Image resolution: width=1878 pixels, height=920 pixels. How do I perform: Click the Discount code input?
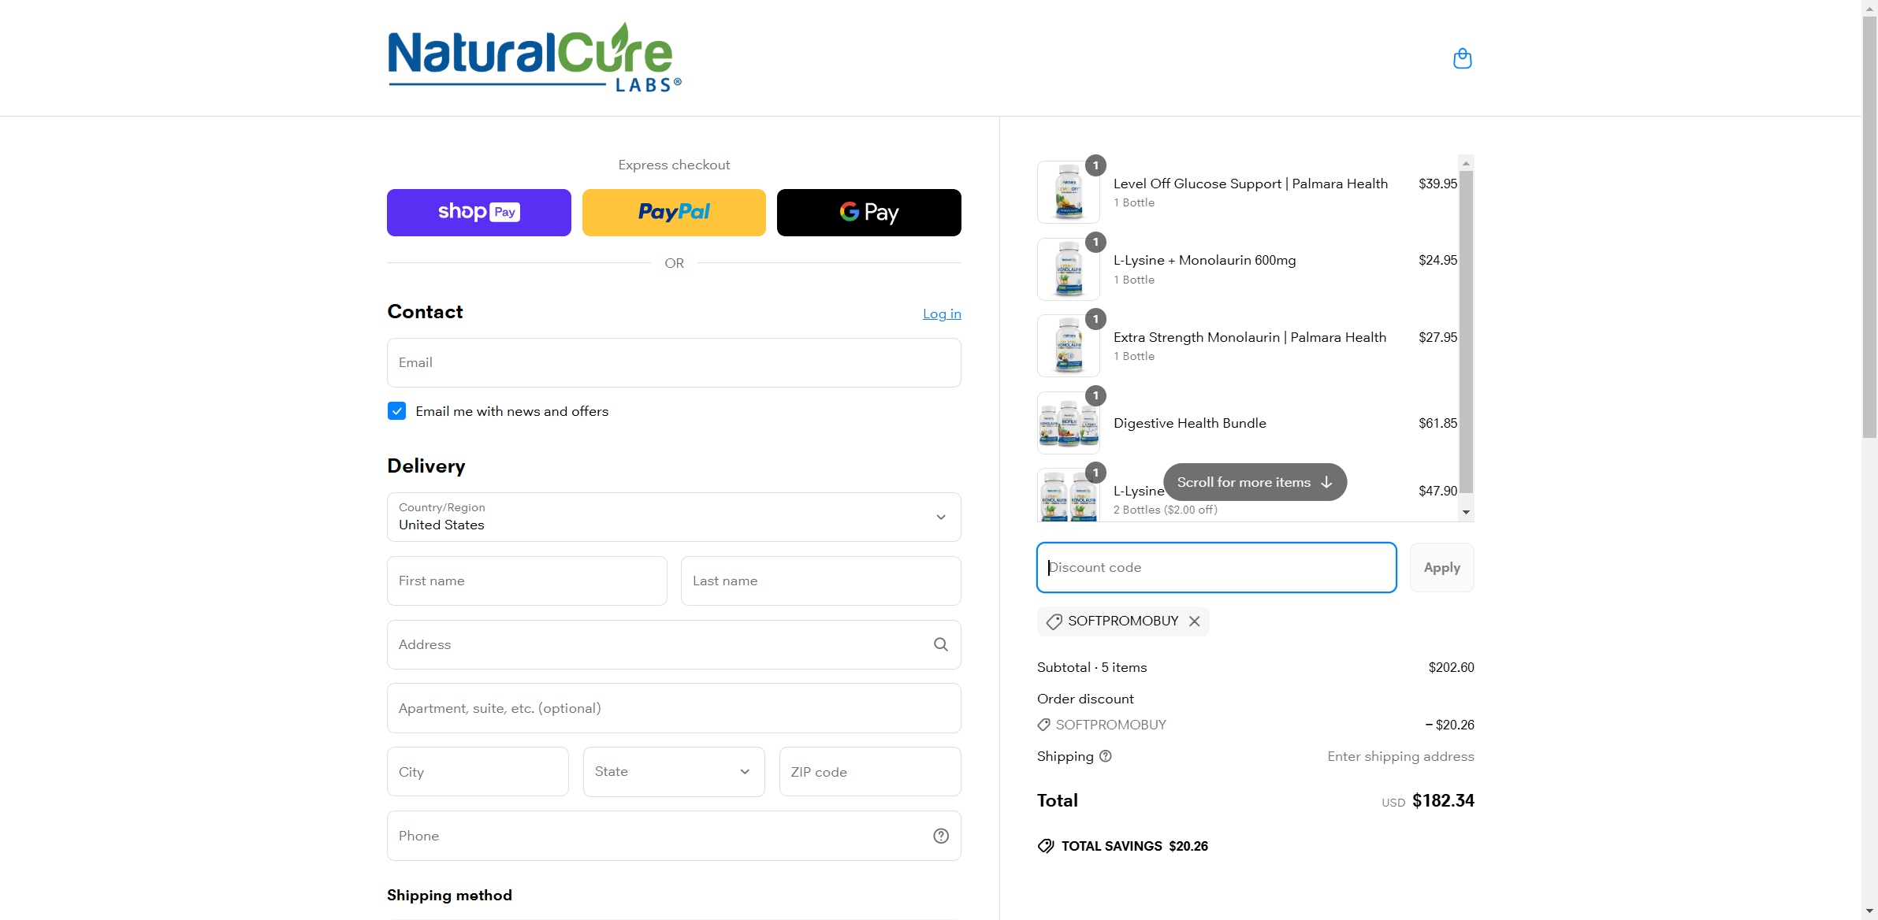pyautogui.click(x=1216, y=567)
